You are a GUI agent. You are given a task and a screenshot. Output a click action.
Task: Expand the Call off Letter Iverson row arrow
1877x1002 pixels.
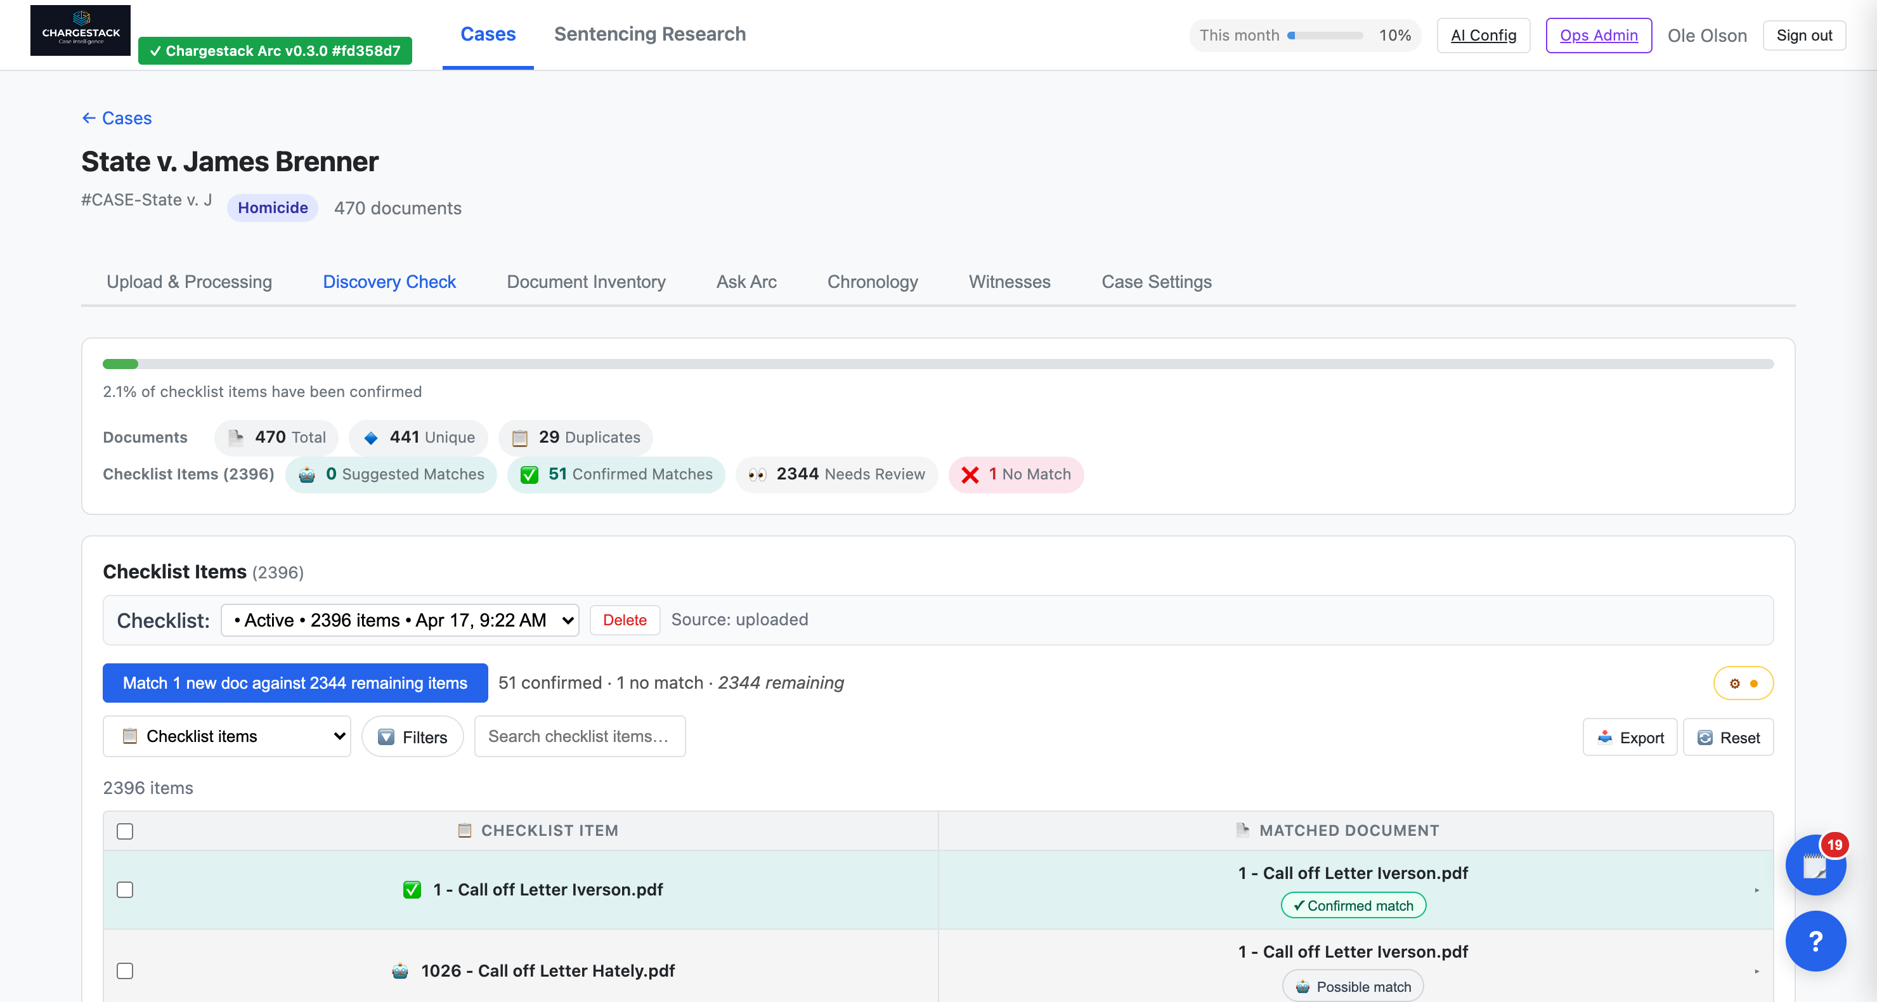[x=1756, y=890]
